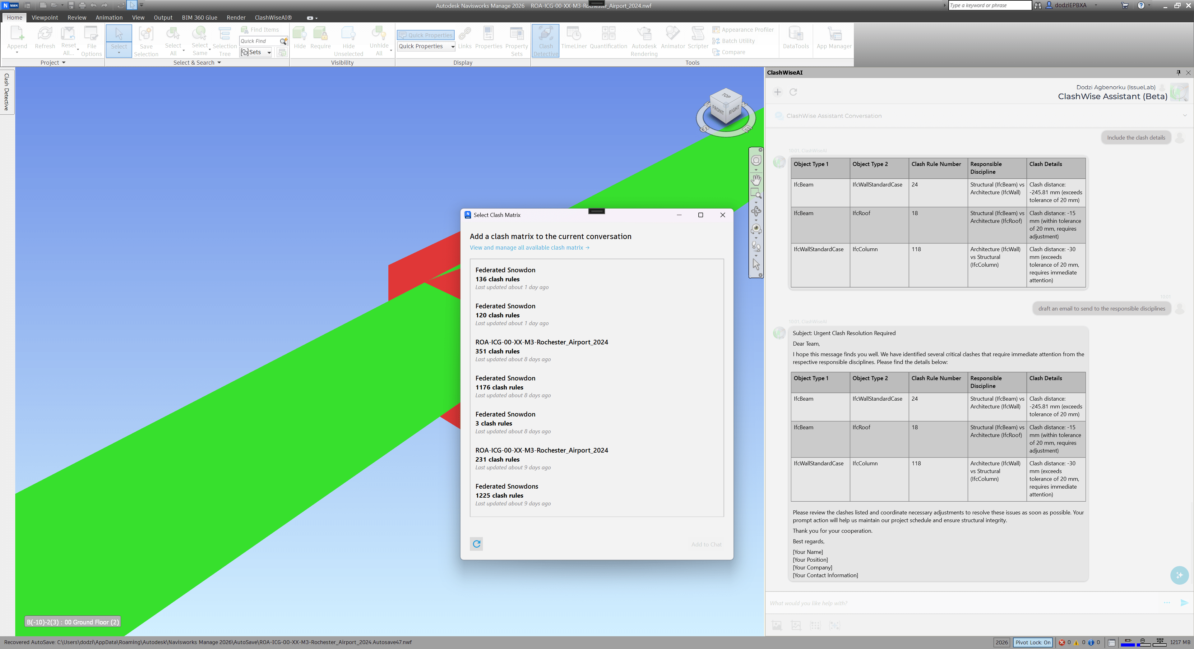The image size is (1194, 649).
Task: Open the Quick Properties dropdown
Action: [x=452, y=46]
